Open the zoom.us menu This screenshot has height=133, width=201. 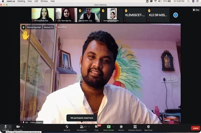[11, 1]
